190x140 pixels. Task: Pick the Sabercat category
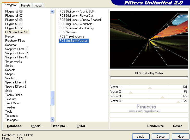tap(11, 45)
